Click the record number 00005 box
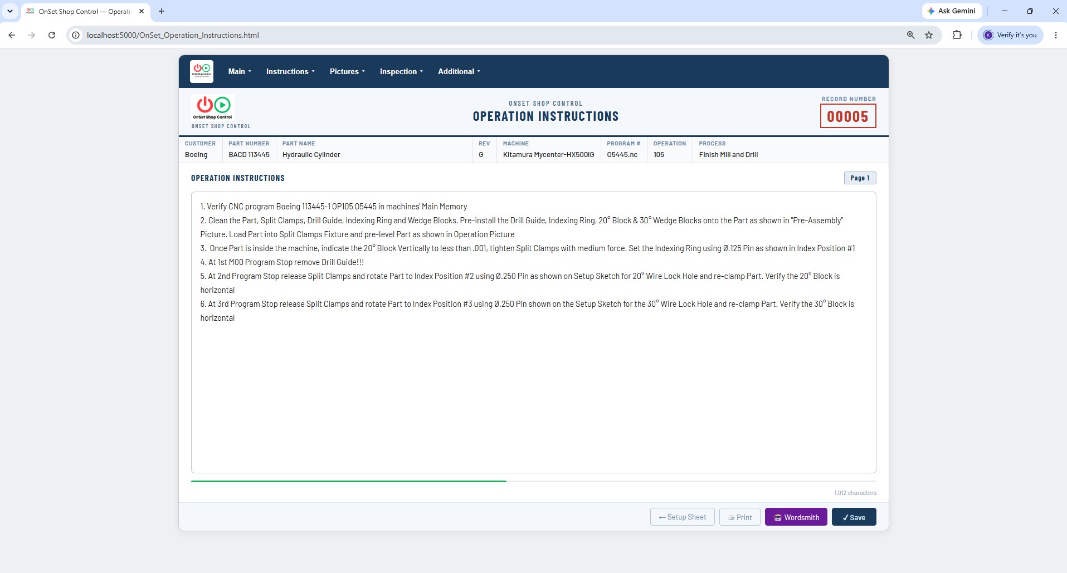 click(848, 116)
